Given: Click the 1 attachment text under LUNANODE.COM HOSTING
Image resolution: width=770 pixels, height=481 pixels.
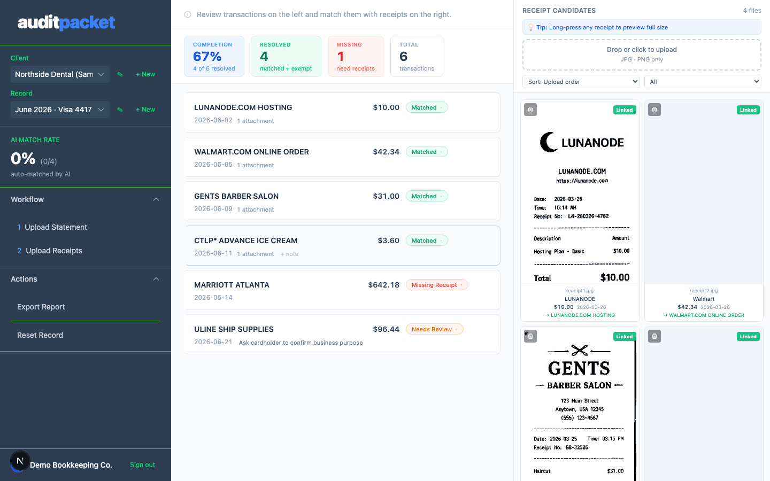Looking at the screenshot, I should coord(256,121).
